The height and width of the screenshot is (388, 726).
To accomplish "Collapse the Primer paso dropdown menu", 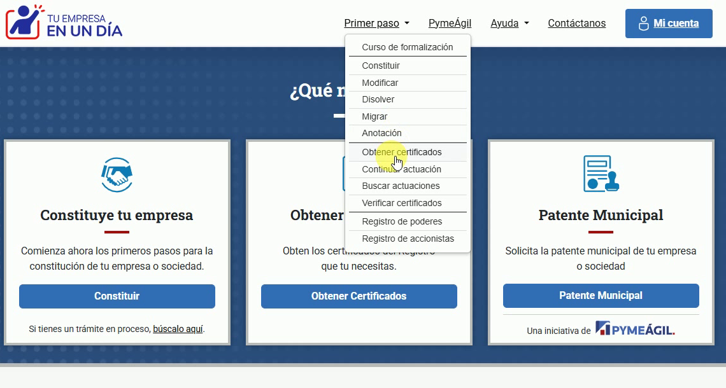I will [x=376, y=23].
